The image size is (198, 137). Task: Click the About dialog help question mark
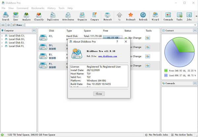click(117, 41)
